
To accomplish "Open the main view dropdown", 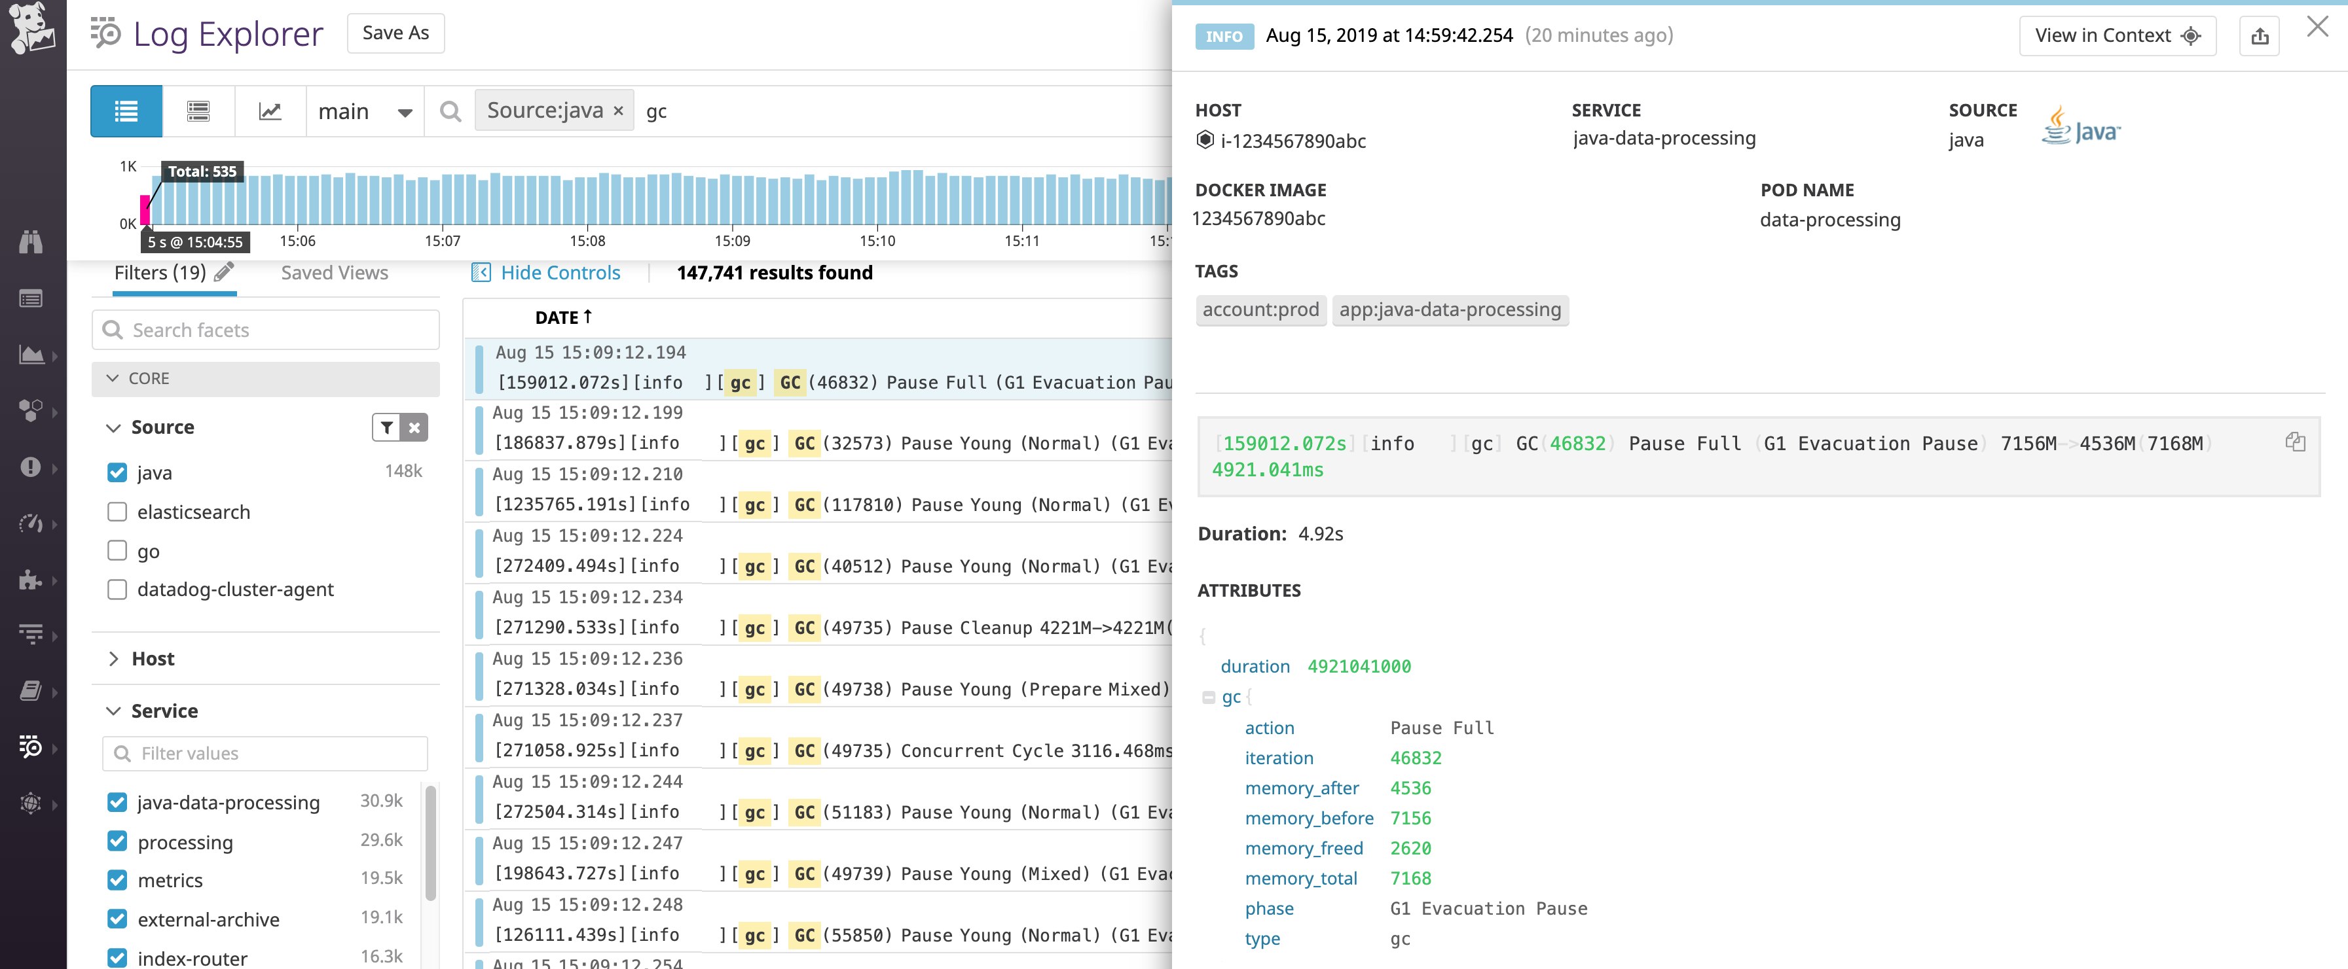I will click(x=365, y=110).
